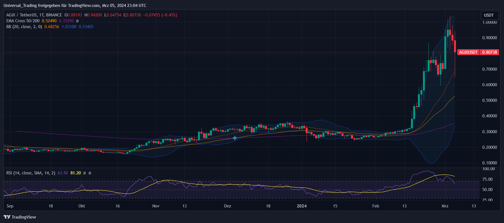Click the yellow RSI SMA value 81.20
The height and width of the screenshot is (223, 504).
[x=76, y=173]
